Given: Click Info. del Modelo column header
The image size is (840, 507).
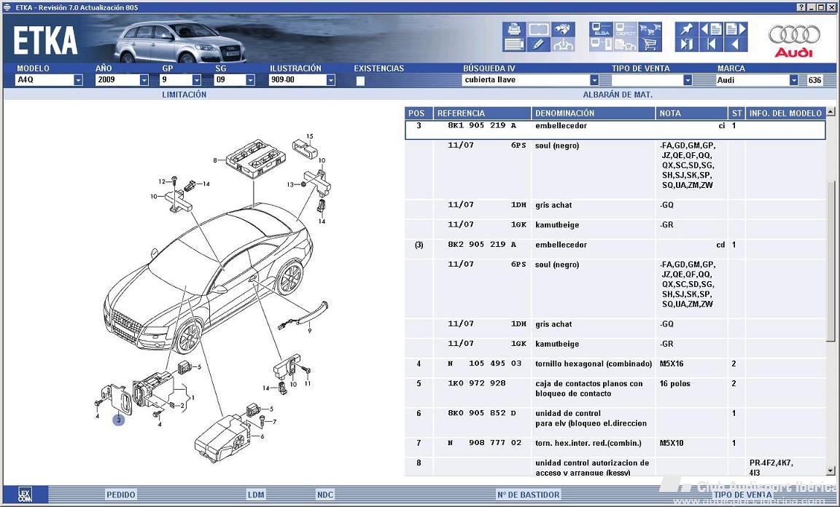Looking at the screenshot, I should click(x=785, y=113).
